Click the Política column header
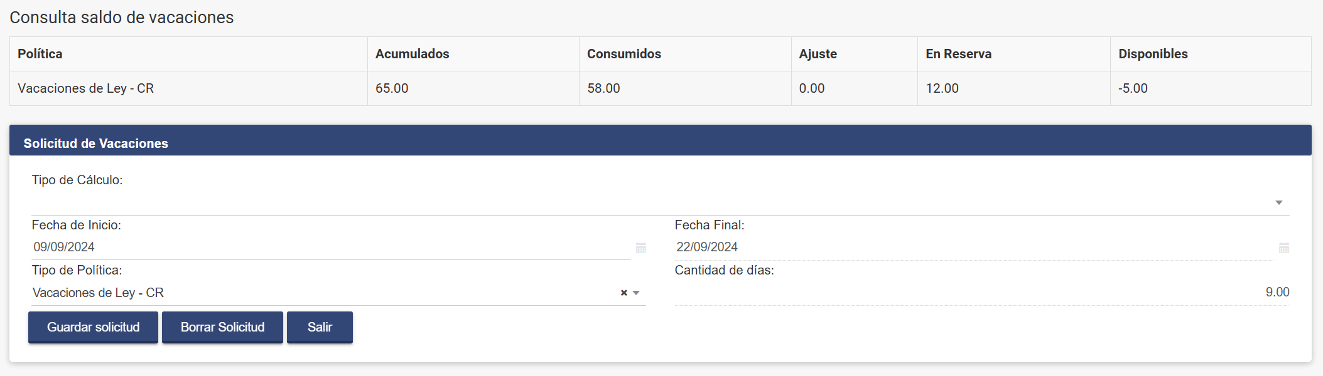This screenshot has height=376, width=1323. coord(40,54)
